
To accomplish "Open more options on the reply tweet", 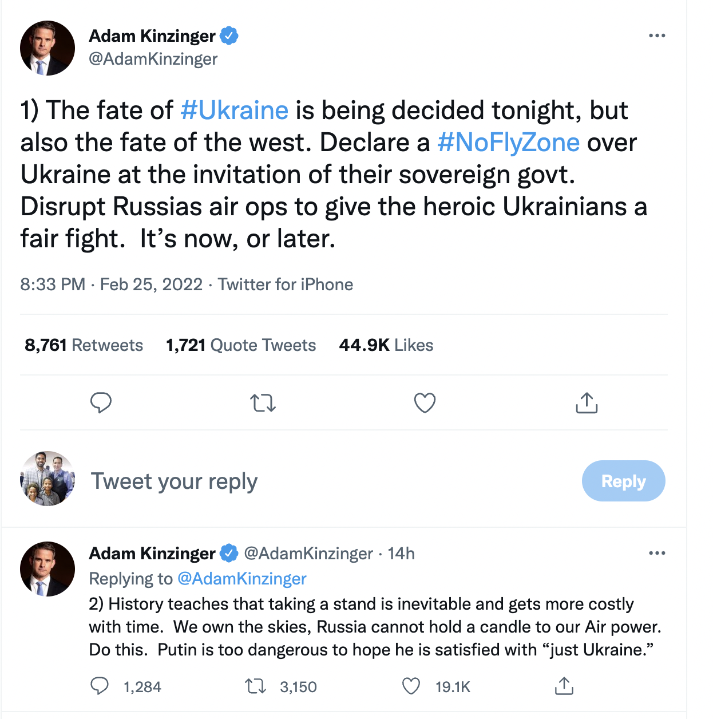I will pos(657,553).
